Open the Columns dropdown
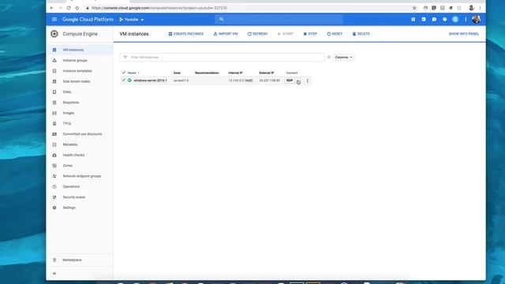The height and width of the screenshot is (284, 505). click(x=343, y=58)
